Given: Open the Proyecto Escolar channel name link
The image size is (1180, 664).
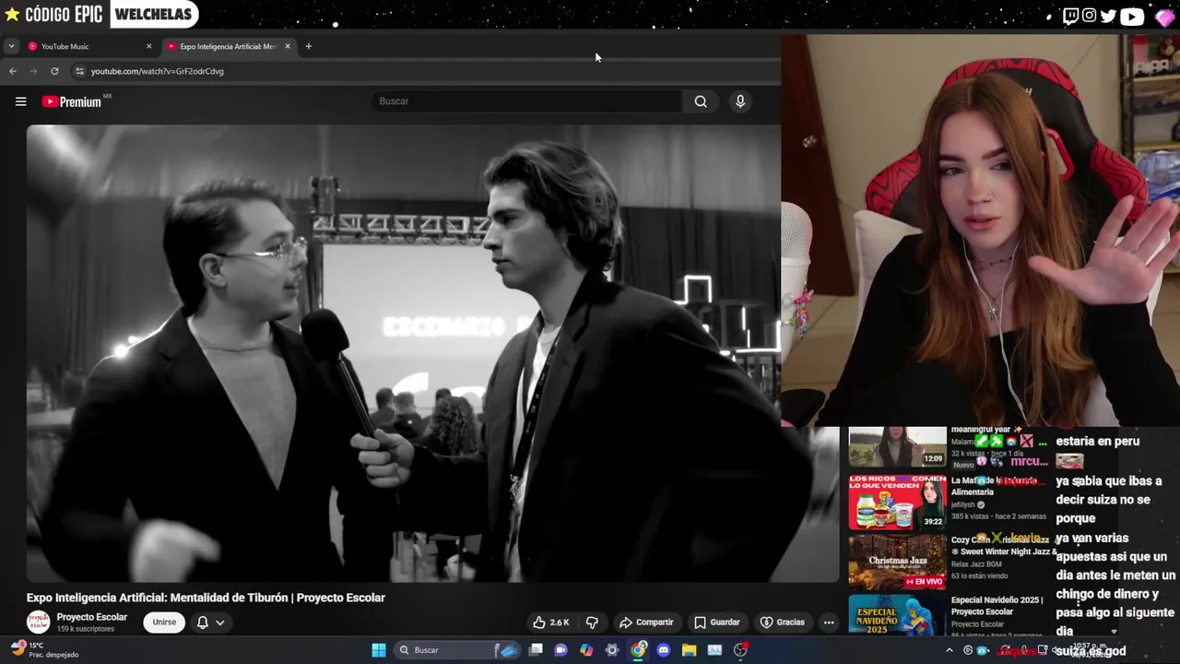Looking at the screenshot, I should coord(92,617).
